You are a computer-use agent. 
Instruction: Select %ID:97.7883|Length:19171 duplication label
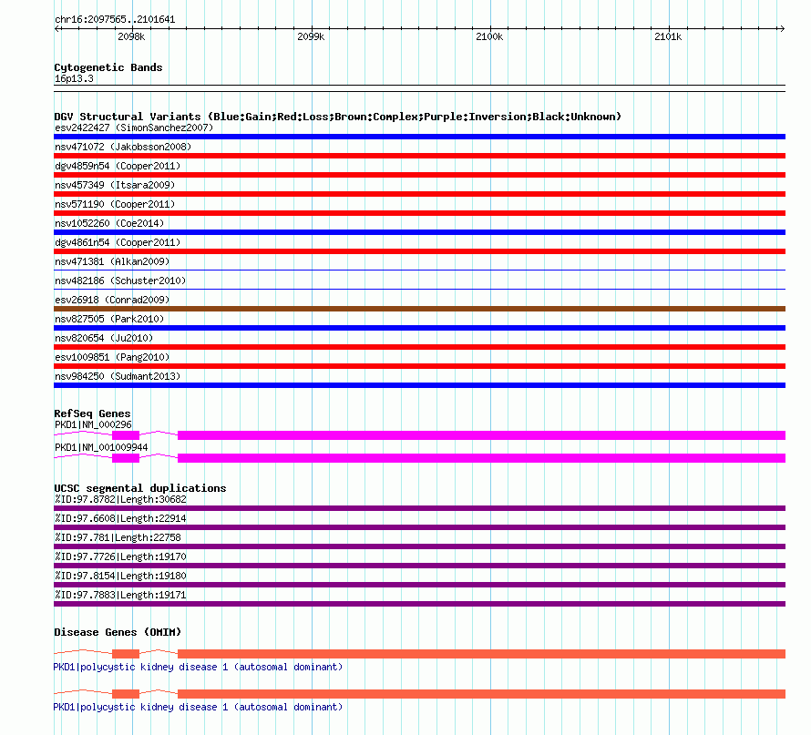pos(120,595)
